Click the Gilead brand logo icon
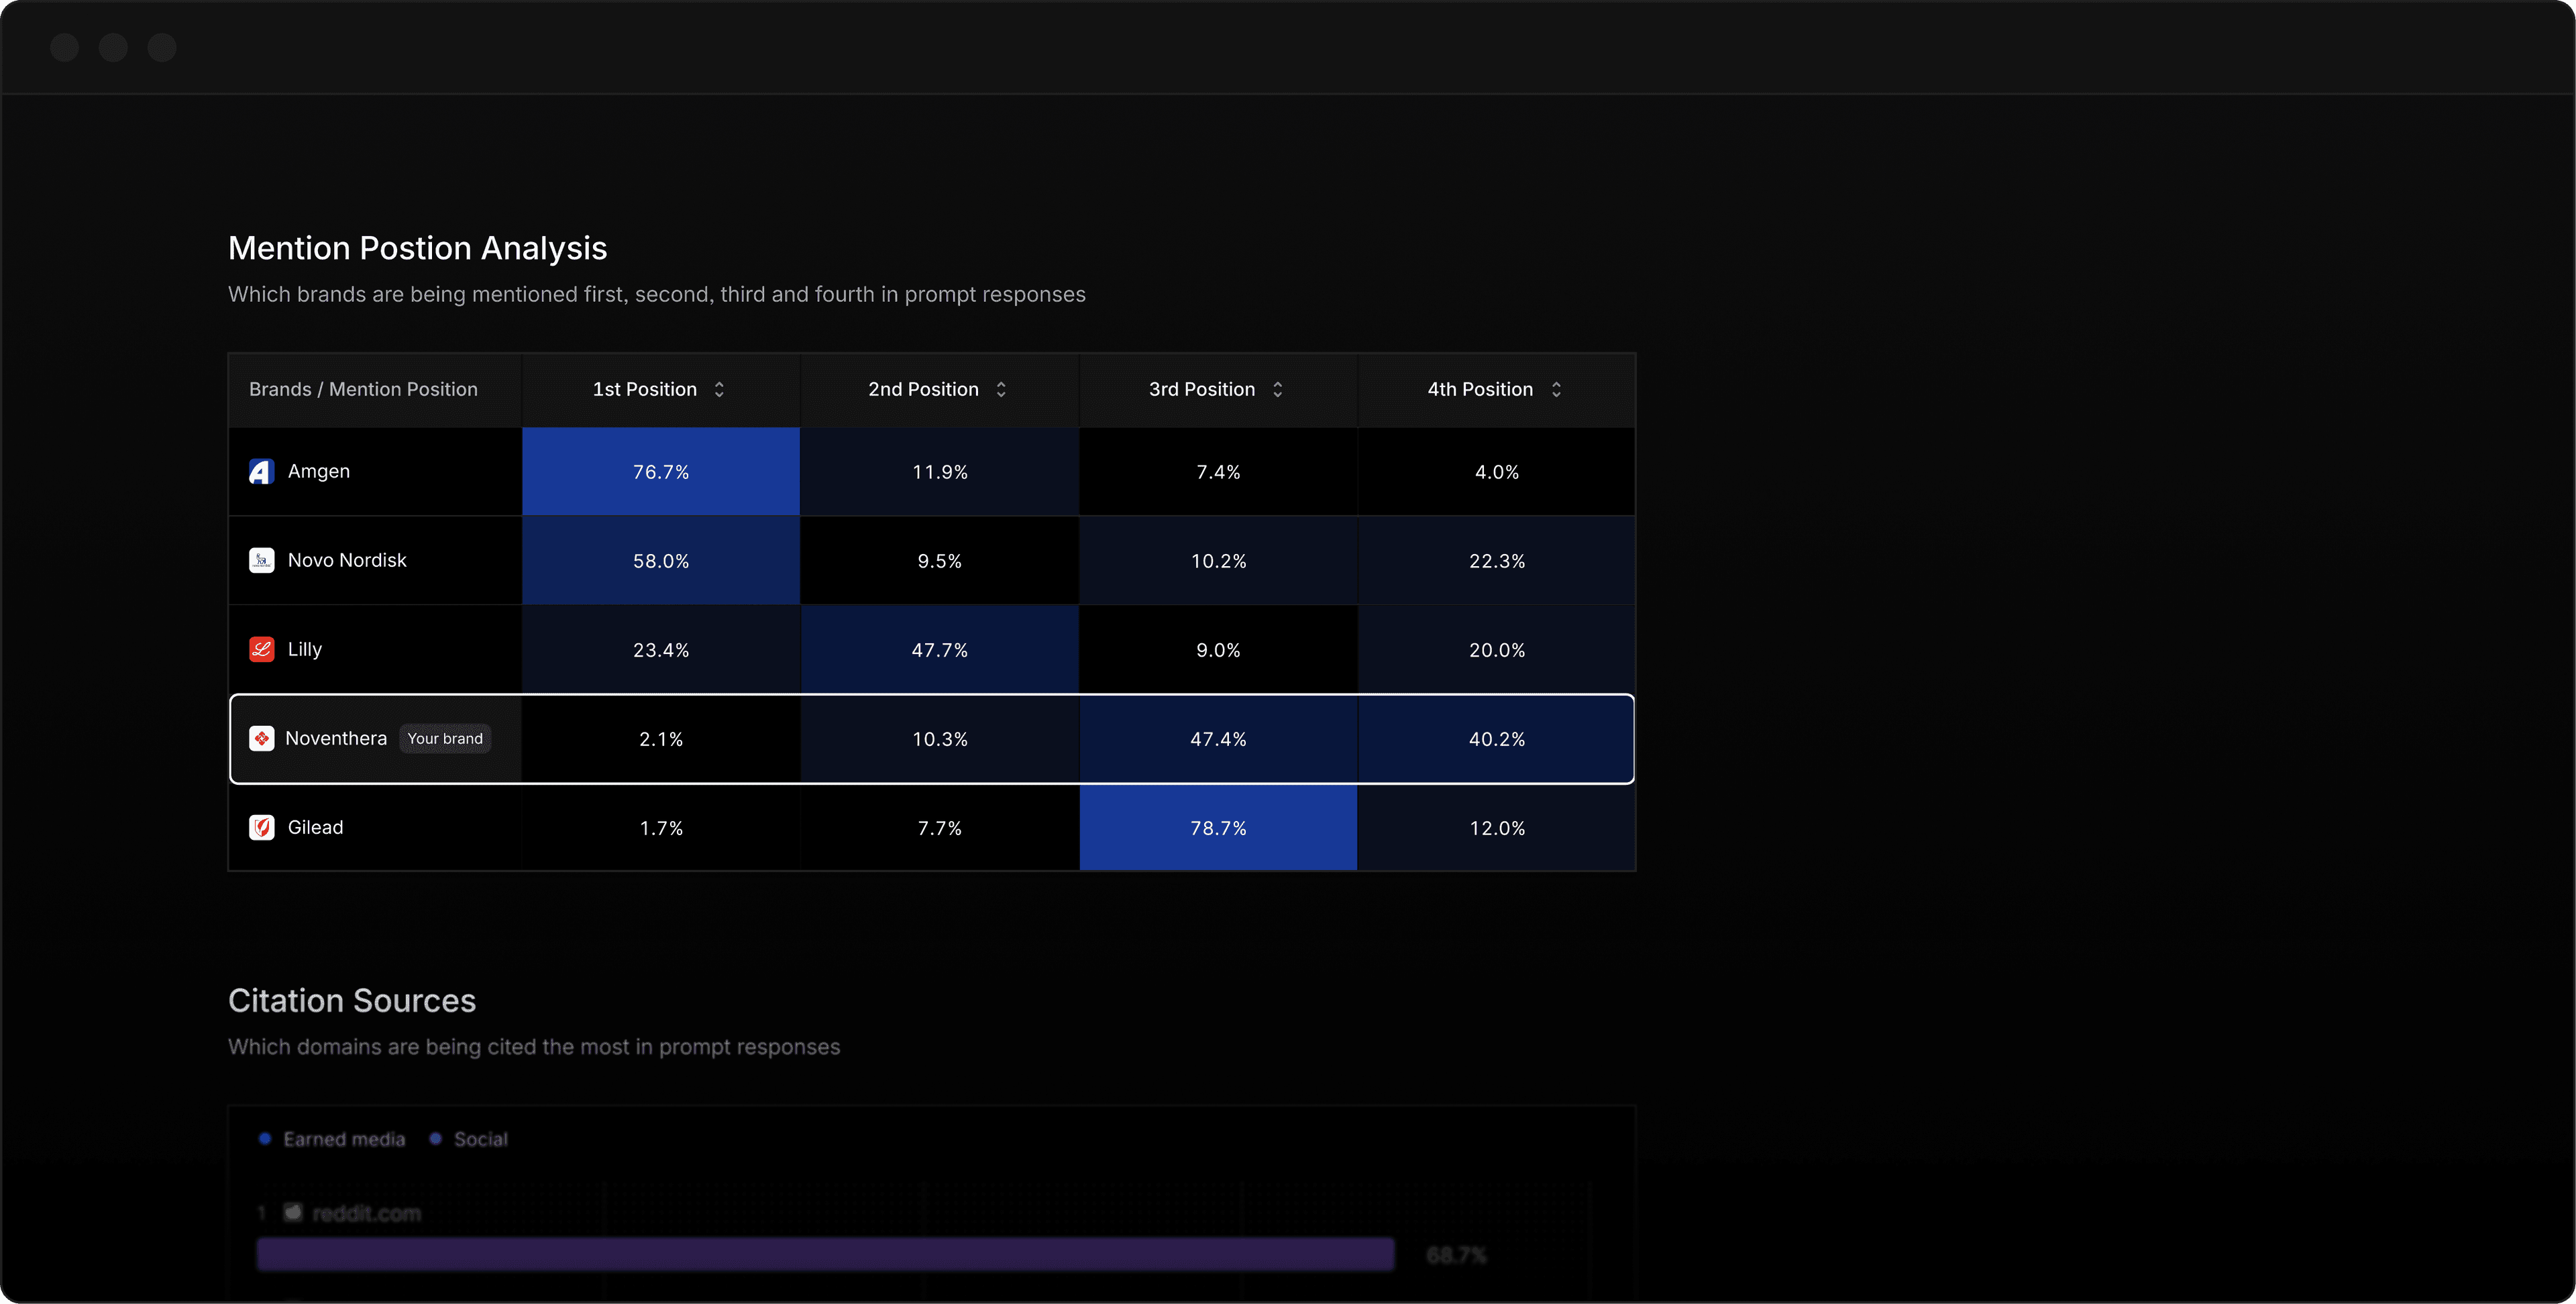Viewport: 2576px width, 1304px height. tap(261, 827)
